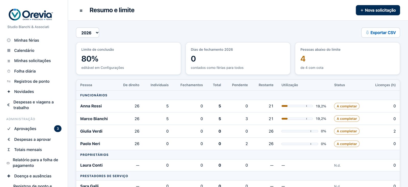408x187 pixels.
Task: Click the Aprovações badge showing 3
Action: [x=58, y=129]
